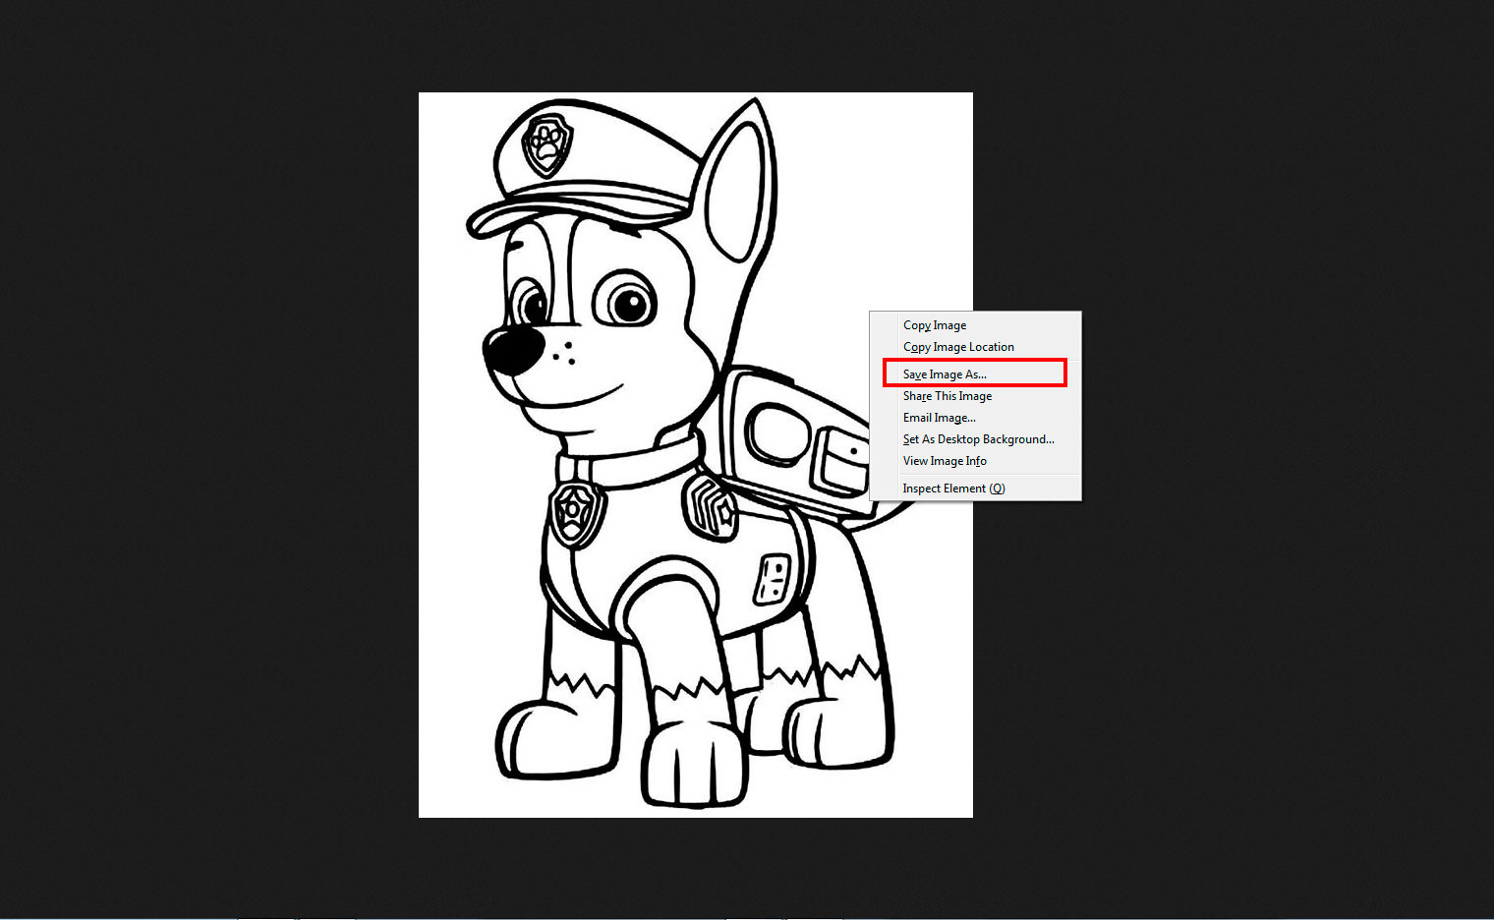Select Copy Image Location menu entry
The width and height of the screenshot is (1494, 920).
pyautogui.click(x=975, y=347)
